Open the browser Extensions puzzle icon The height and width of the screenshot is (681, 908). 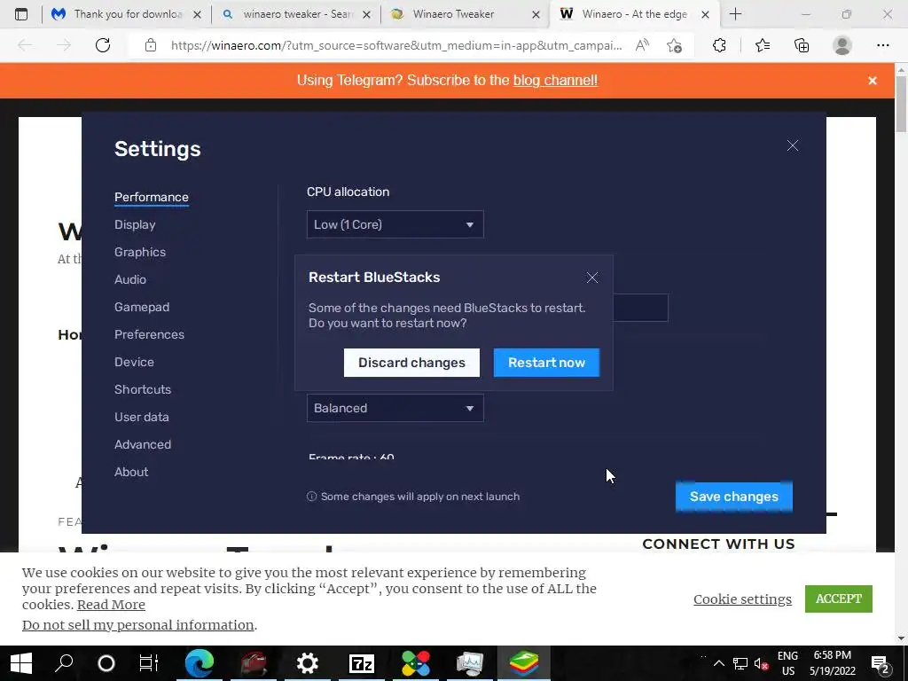point(719,45)
